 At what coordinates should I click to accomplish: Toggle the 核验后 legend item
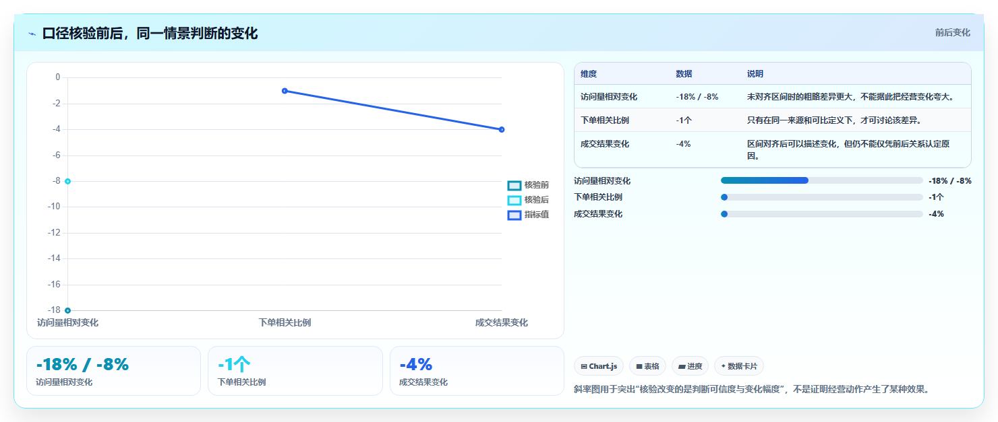[x=528, y=200]
